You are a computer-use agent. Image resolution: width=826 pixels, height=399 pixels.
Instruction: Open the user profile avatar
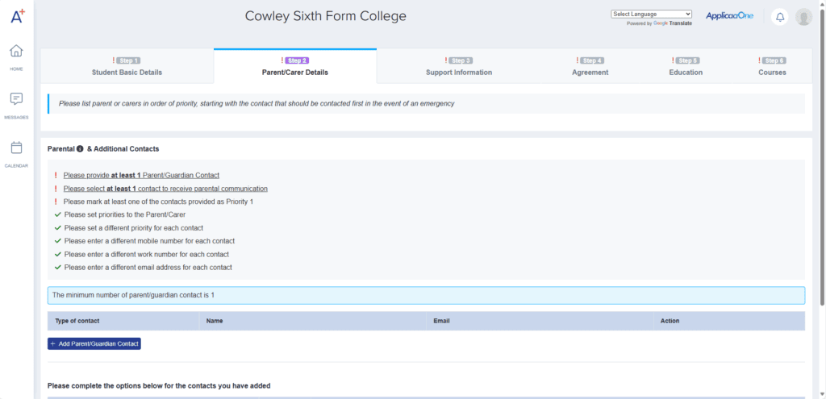point(803,17)
